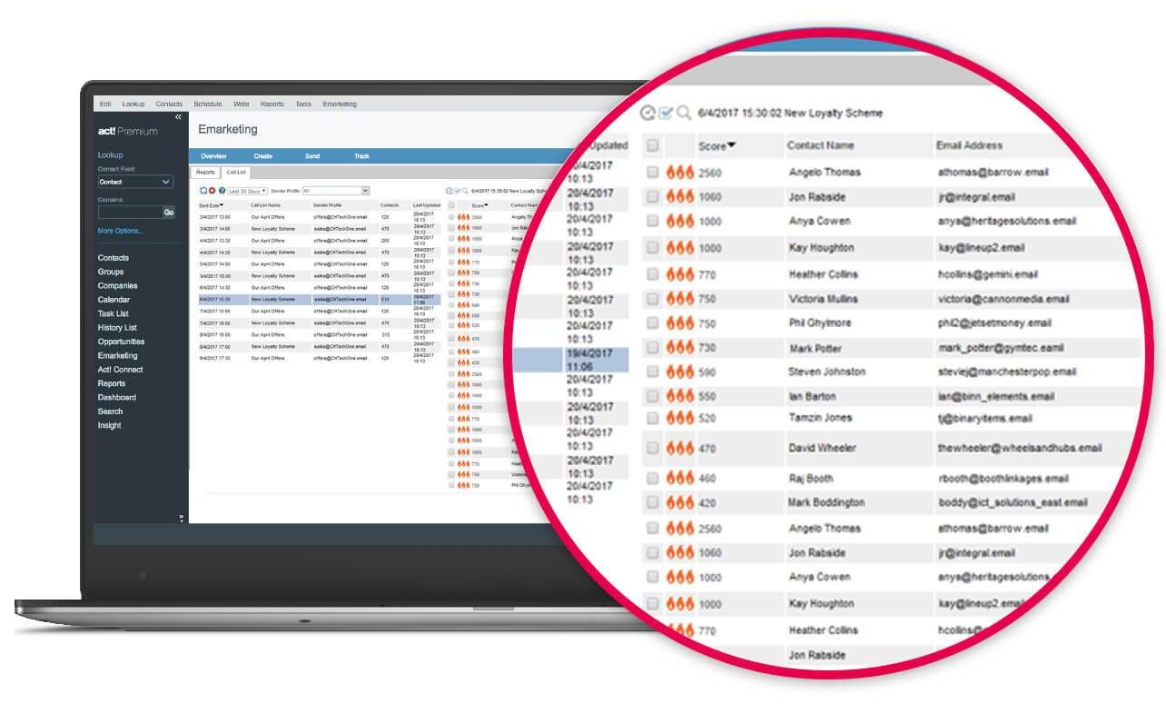Sort by Score header in magnified view
The width and height of the screenshot is (1166, 704).
click(716, 145)
